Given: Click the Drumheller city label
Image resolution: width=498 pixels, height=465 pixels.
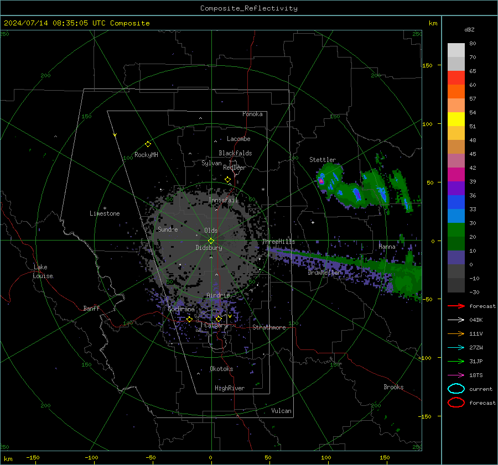Looking at the screenshot, I should pos(324,273).
